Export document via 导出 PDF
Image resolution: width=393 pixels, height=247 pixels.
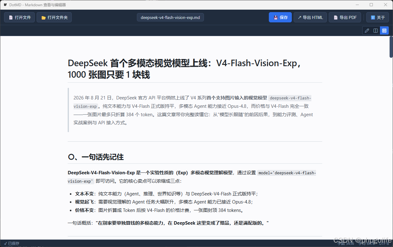pos(345,17)
